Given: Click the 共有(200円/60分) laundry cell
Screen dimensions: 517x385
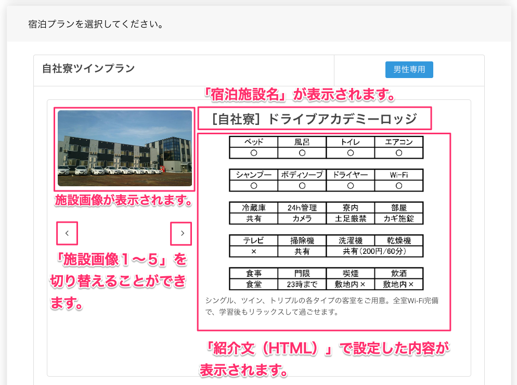Looking at the screenshot, I should click(x=374, y=251).
